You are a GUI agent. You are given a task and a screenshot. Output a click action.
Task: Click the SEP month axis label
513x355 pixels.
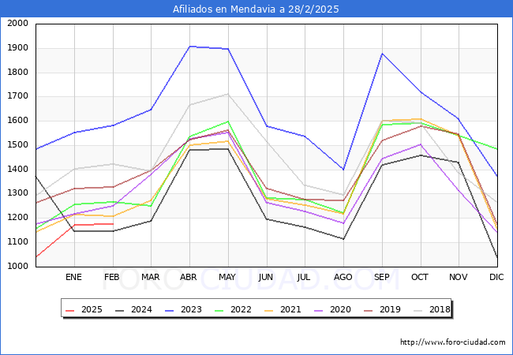coord(381,277)
